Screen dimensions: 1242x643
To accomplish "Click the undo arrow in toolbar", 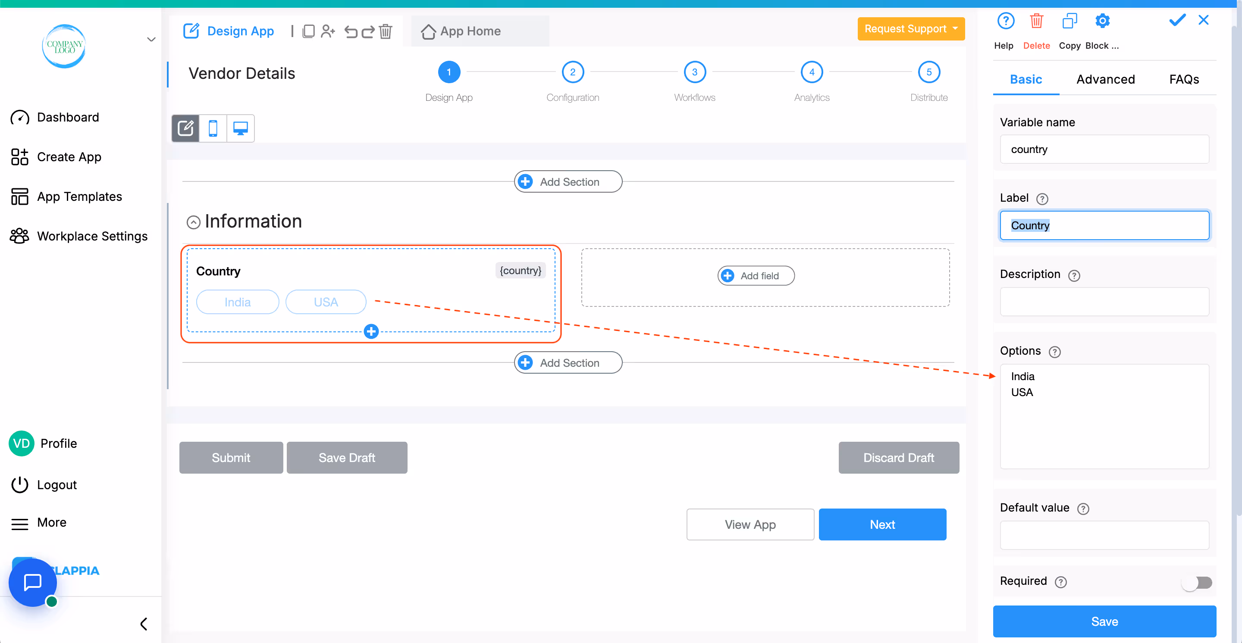I will (x=351, y=32).
